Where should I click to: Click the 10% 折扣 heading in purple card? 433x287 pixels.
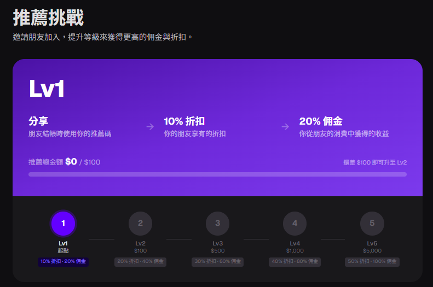coord(184,121)
